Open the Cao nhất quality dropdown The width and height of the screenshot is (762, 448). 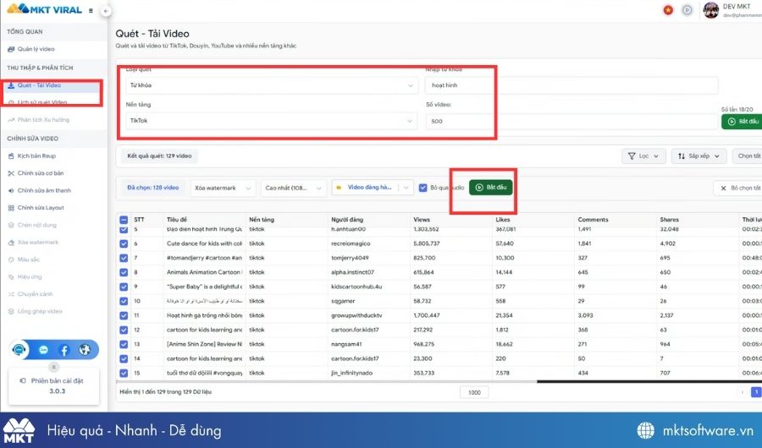(x=294, y=188)
